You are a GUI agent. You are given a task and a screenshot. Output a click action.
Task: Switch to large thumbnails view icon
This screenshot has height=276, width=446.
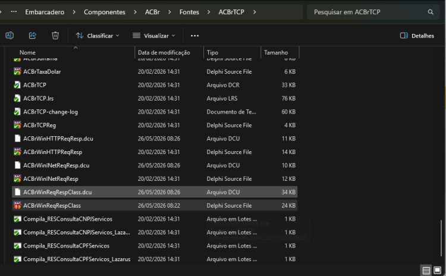point(438,270)
